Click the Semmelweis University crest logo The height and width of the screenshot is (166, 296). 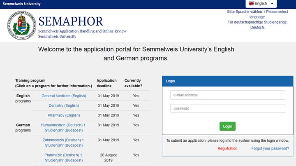pos(22,26)
